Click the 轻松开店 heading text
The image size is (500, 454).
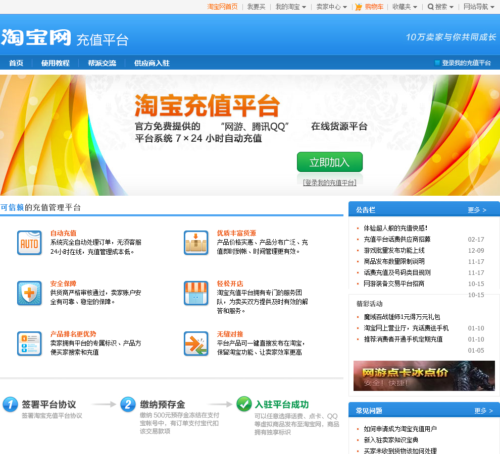[230, 283]
